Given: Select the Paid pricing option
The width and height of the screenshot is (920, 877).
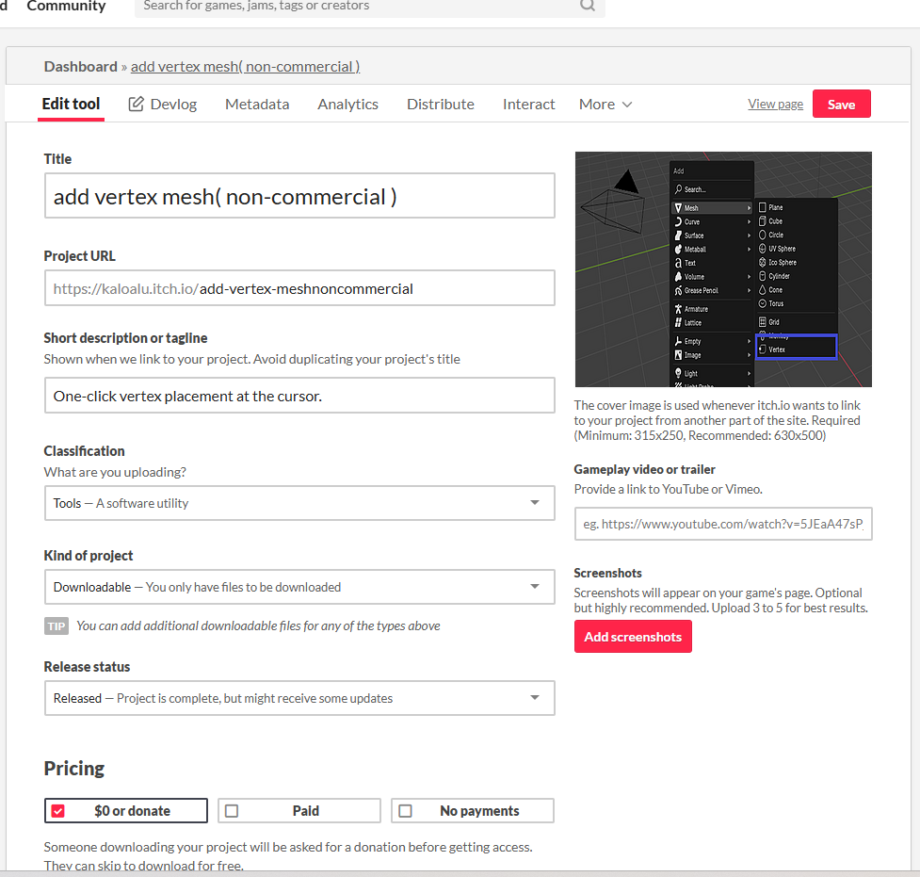Looking at the screenshot, I should (x=299, y=811).
